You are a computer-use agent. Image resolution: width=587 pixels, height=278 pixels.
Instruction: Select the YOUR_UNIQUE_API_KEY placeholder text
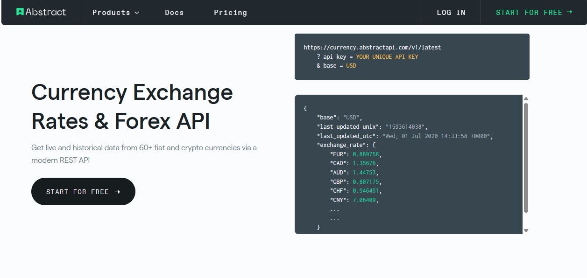tap(387, 57)
